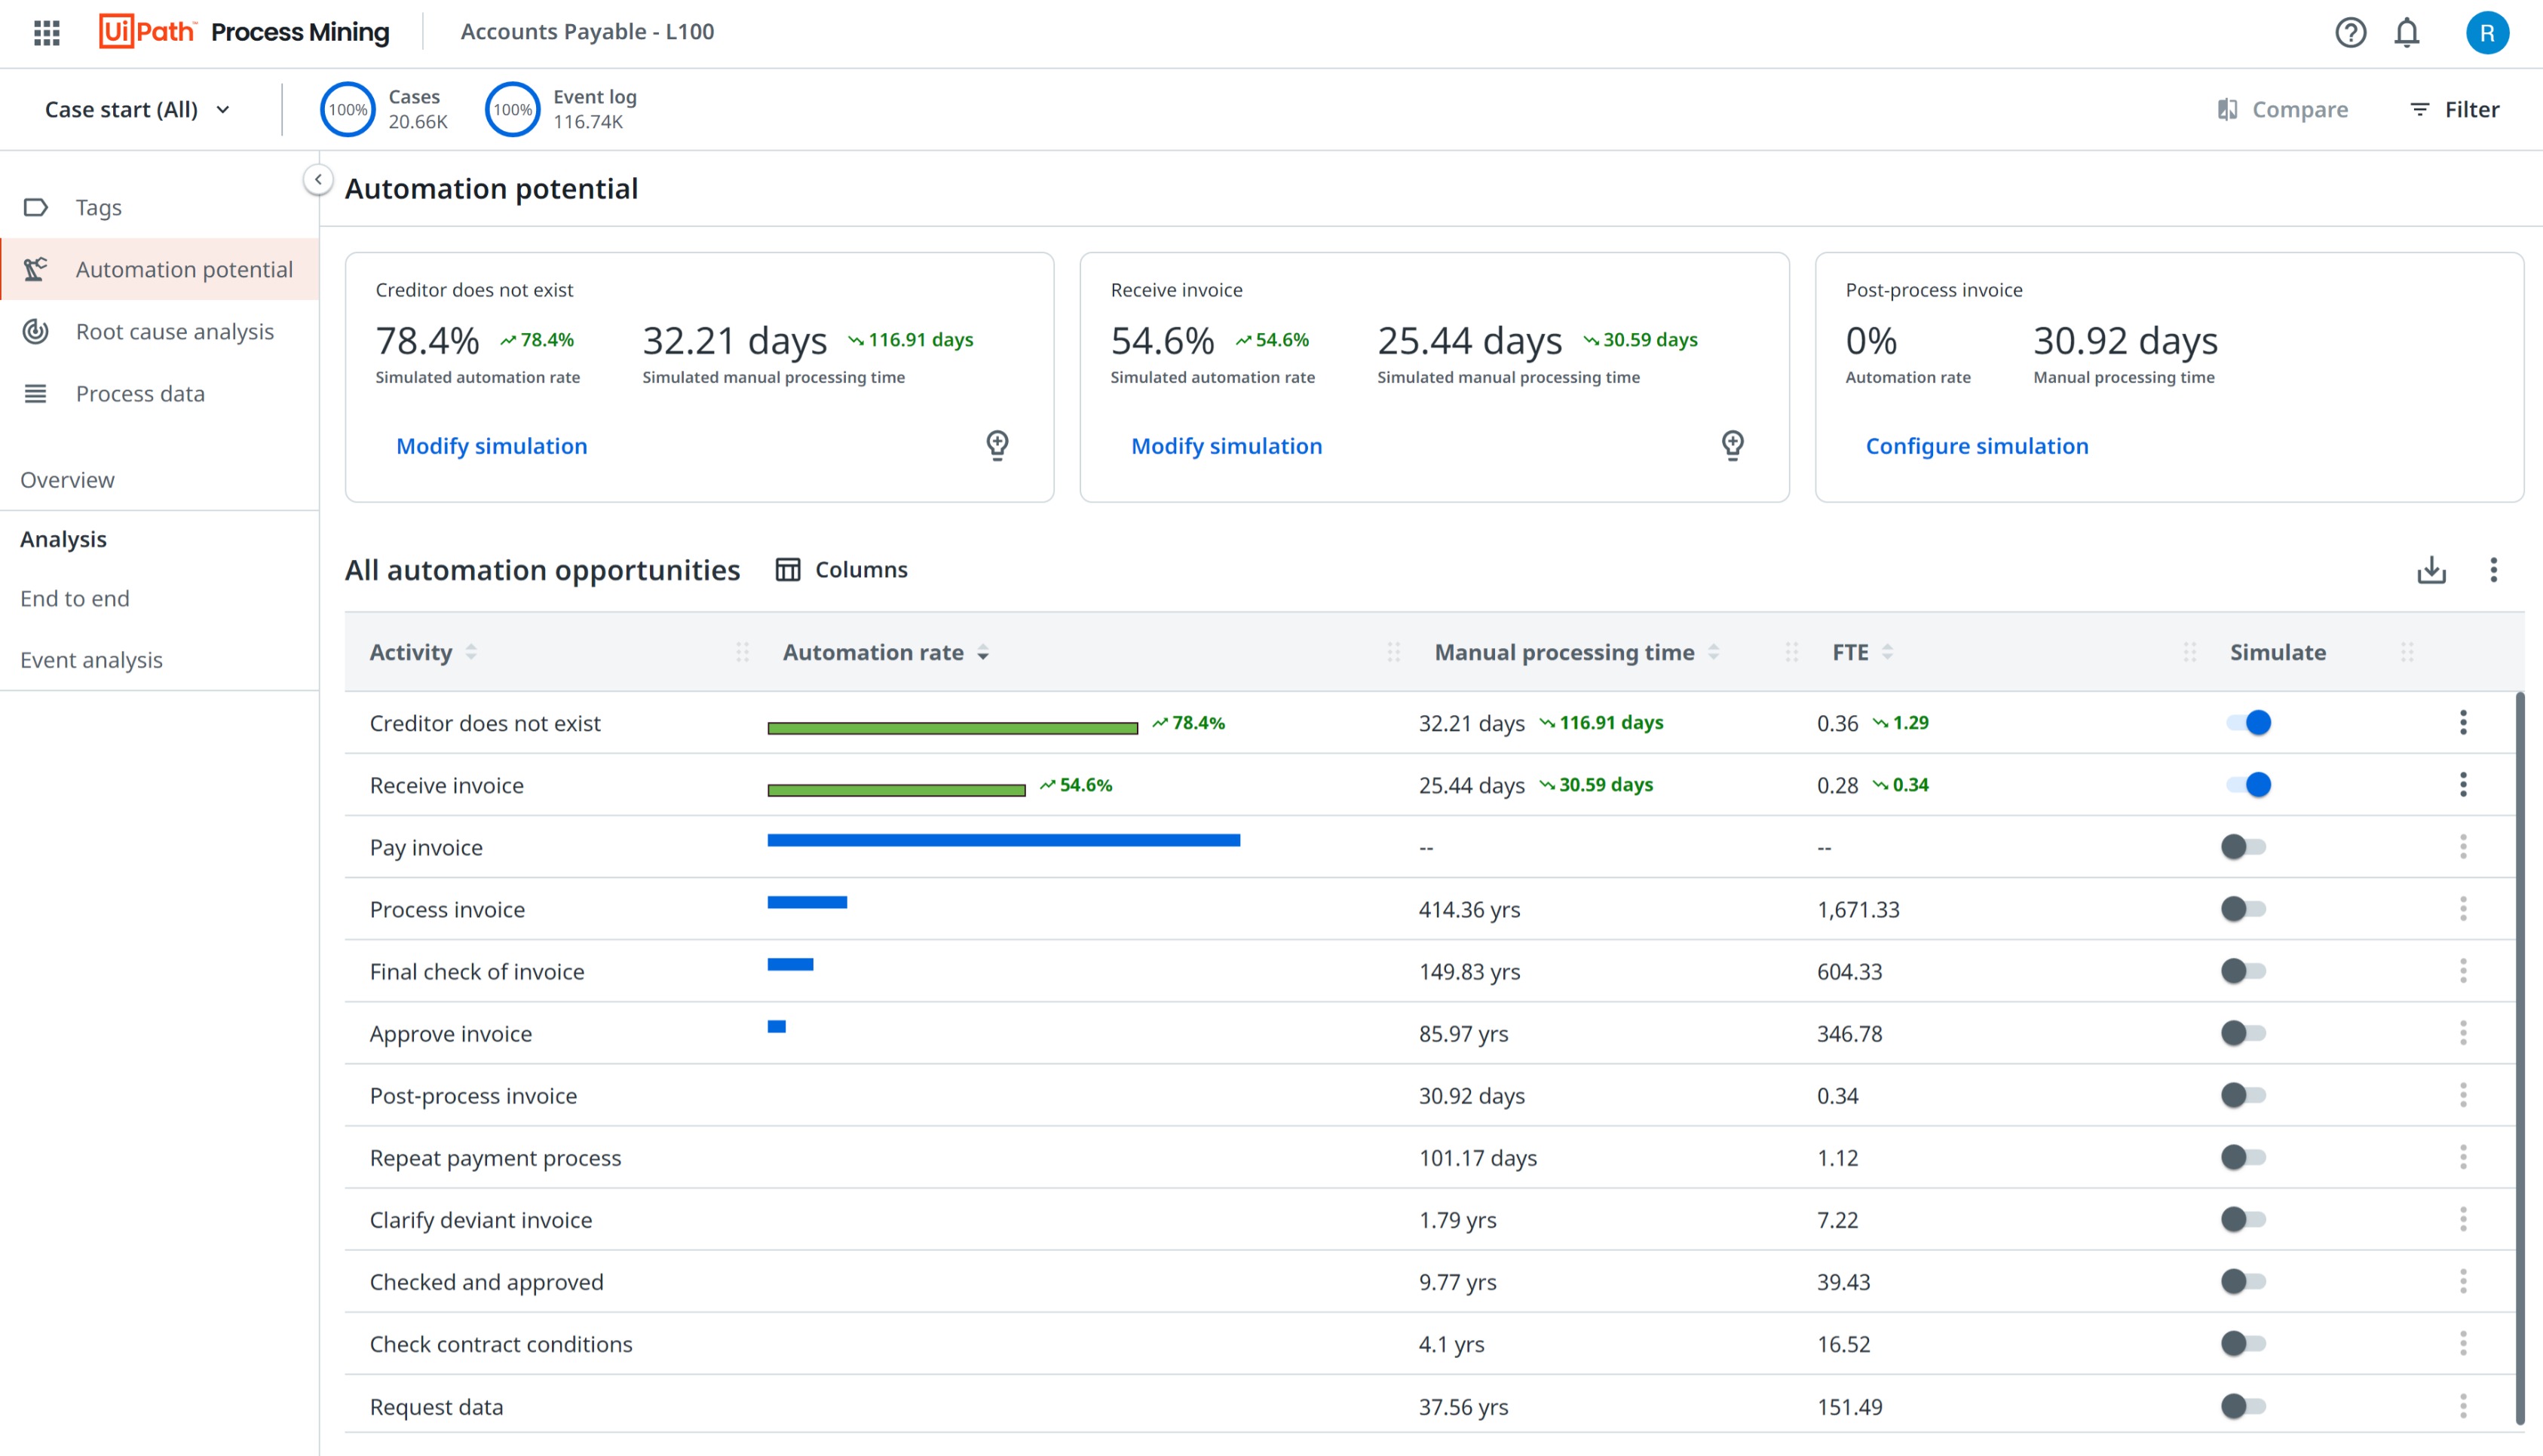Click the Automation potential robot arm icon
This screenshot has width=2543, height=1456.
36,269
